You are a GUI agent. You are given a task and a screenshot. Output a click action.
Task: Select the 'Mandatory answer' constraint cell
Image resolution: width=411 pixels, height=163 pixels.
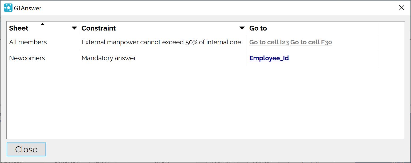pyautogui.click(x=163, y=58)
